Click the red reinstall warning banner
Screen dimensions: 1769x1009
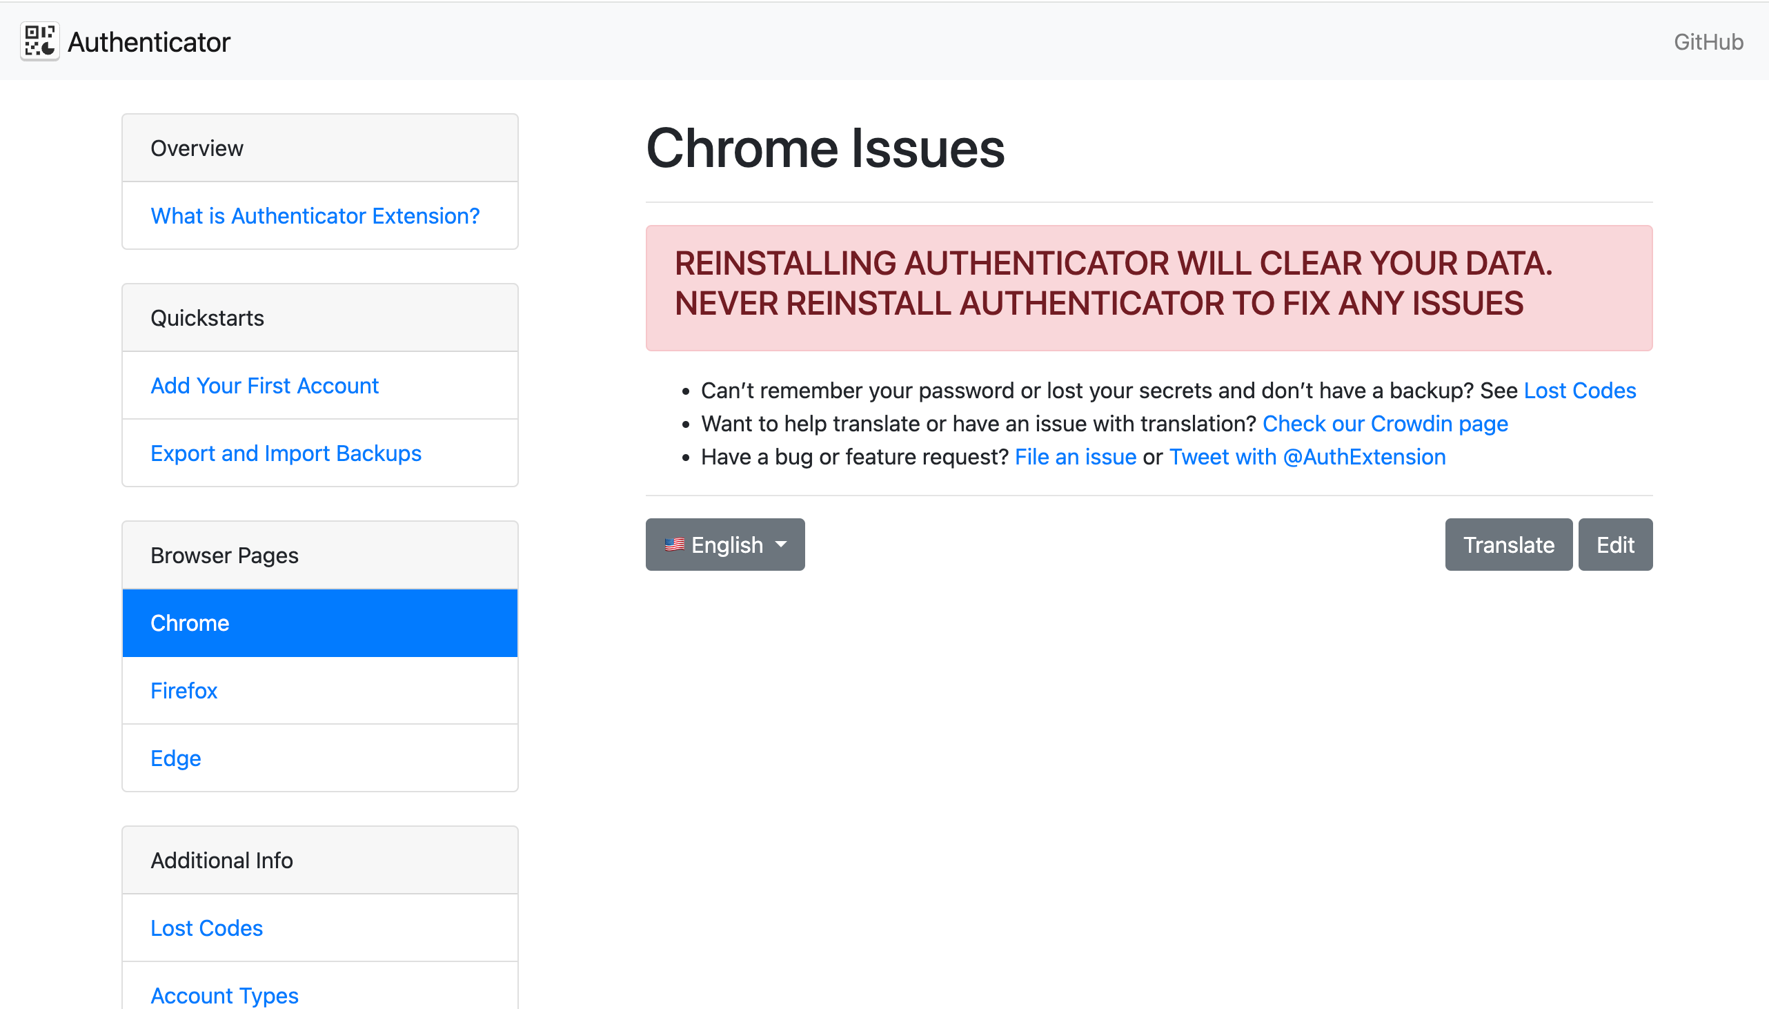[1148, 288]
